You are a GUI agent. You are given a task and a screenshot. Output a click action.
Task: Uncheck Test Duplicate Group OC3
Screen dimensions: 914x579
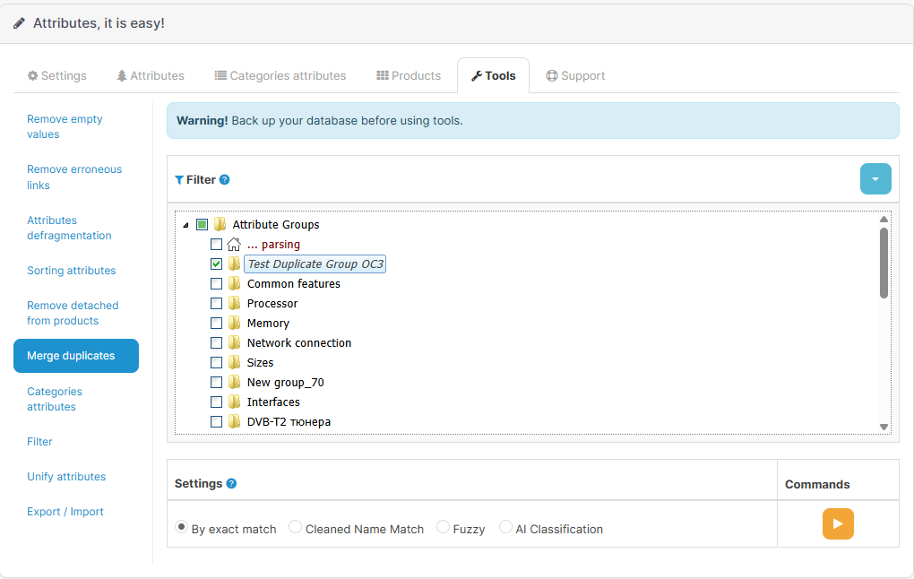tap(215, 264)
